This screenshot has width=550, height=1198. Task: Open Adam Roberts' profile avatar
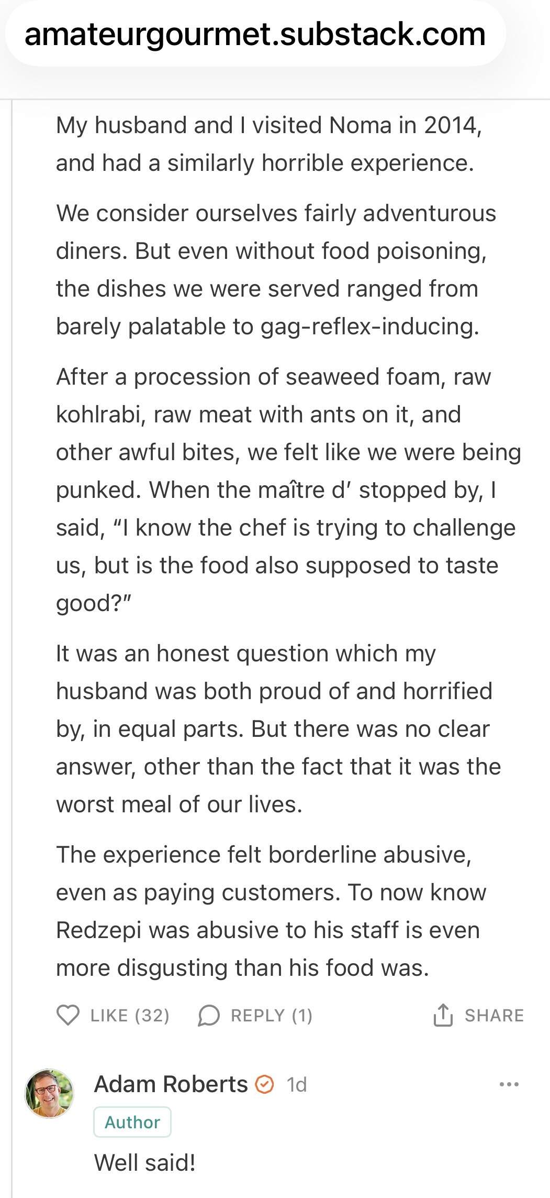pos(49,1093)
